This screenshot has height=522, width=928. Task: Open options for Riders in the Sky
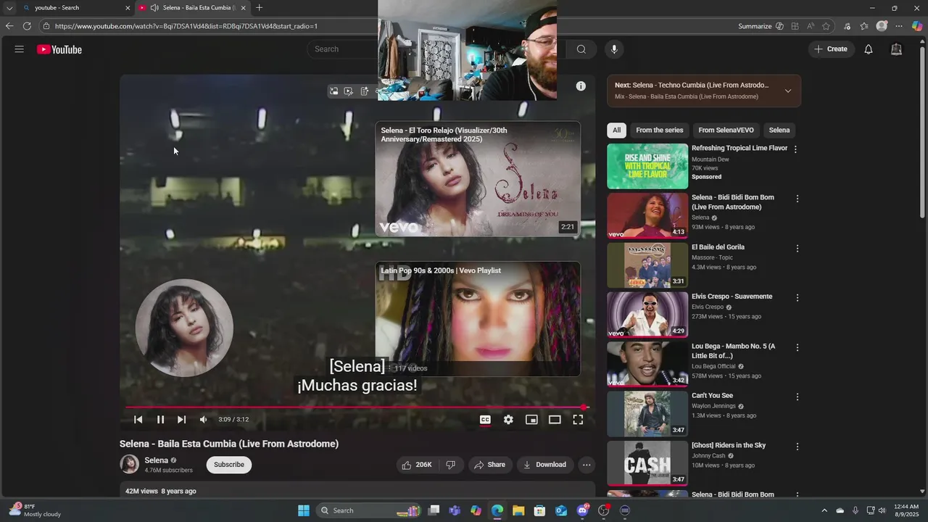(x=797, y=447)
